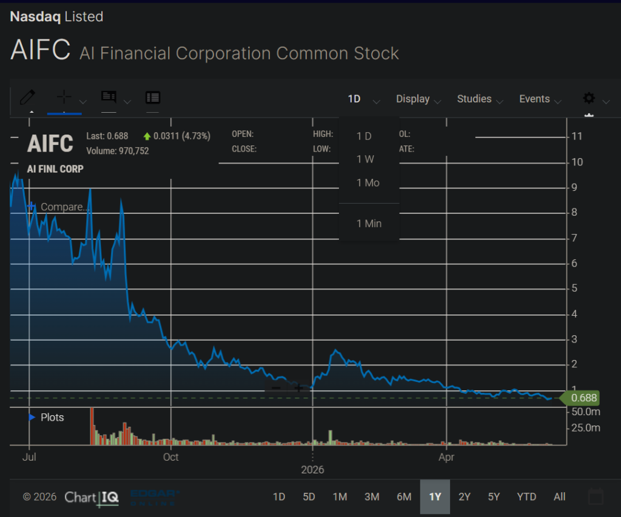Viewport: 621px width, 517px height.
Task: Open the calendar date range icon
Action: click(596, 496)
